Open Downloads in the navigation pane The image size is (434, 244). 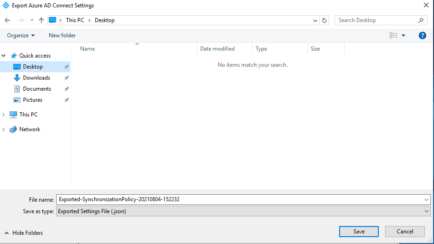[36, 78]
